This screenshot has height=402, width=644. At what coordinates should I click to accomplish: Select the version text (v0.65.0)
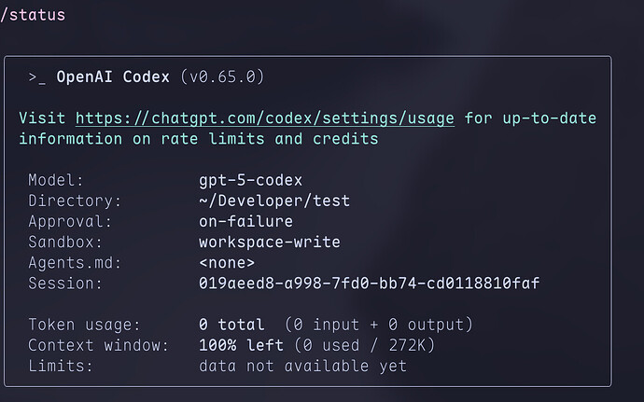coord(222,77)
